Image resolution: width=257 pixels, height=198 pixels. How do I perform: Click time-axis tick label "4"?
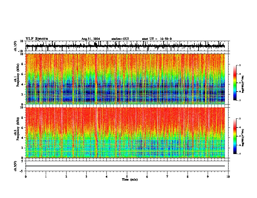(107, 177)
